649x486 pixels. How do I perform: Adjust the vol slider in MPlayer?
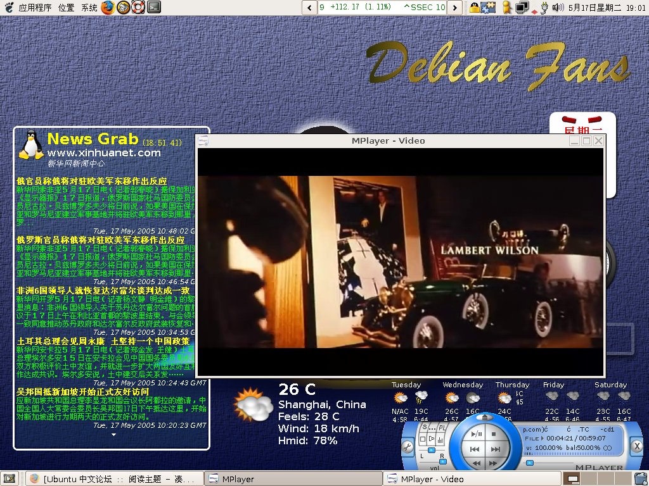[x=442, y=461]
